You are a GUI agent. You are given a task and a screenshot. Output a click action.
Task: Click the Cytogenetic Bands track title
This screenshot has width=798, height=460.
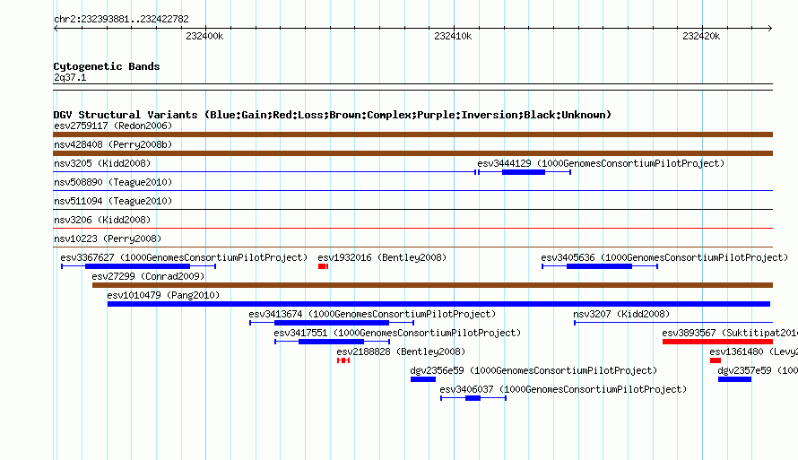pos(107,66)
